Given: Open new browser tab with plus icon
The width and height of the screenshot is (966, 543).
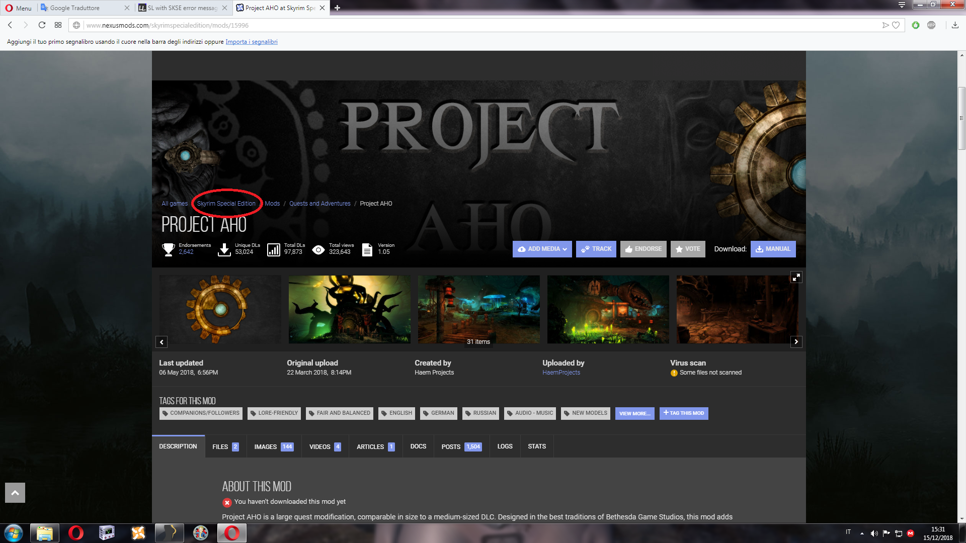Looking at the screenshot, I should [x=337, y=8].
